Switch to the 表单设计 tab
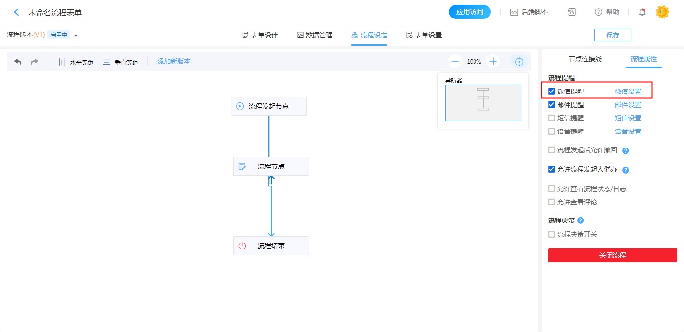This screenshot has height=332, width=684. point(260,35)
